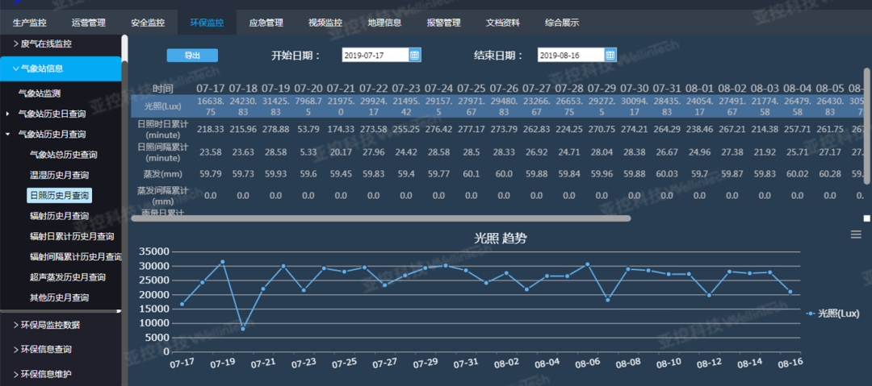Click the 蒸发间隔累计 row label
The width and height of the screenshot is (872, 386).
[163, 196]
